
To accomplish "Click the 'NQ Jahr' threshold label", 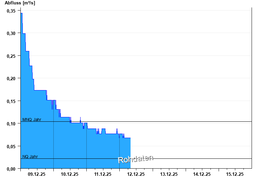I will click(x=30, y=156).
